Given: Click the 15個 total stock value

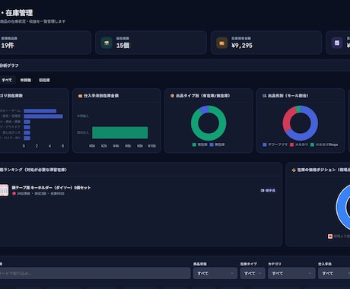Looking at the screenshot, I should [123, 46].
